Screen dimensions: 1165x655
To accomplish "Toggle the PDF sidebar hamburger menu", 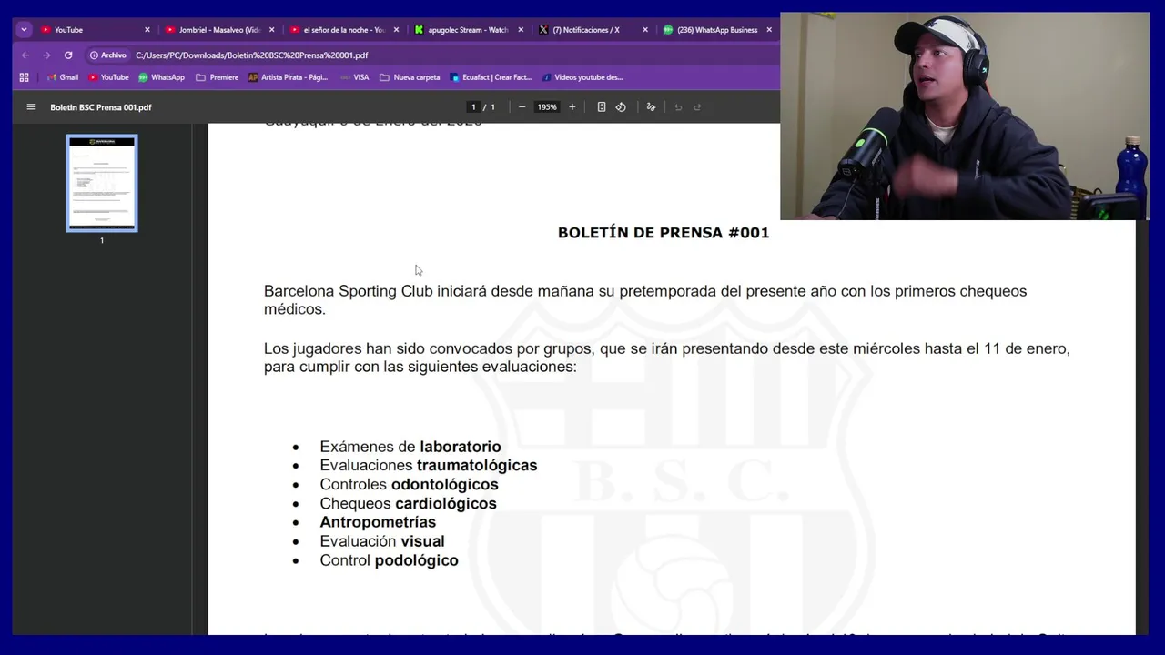I will coord(31,107).
